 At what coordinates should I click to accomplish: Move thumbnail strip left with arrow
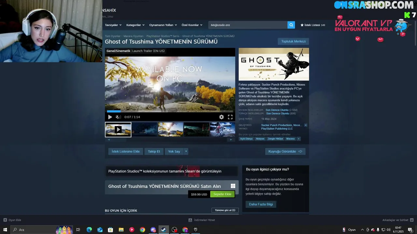pos(109,140)
